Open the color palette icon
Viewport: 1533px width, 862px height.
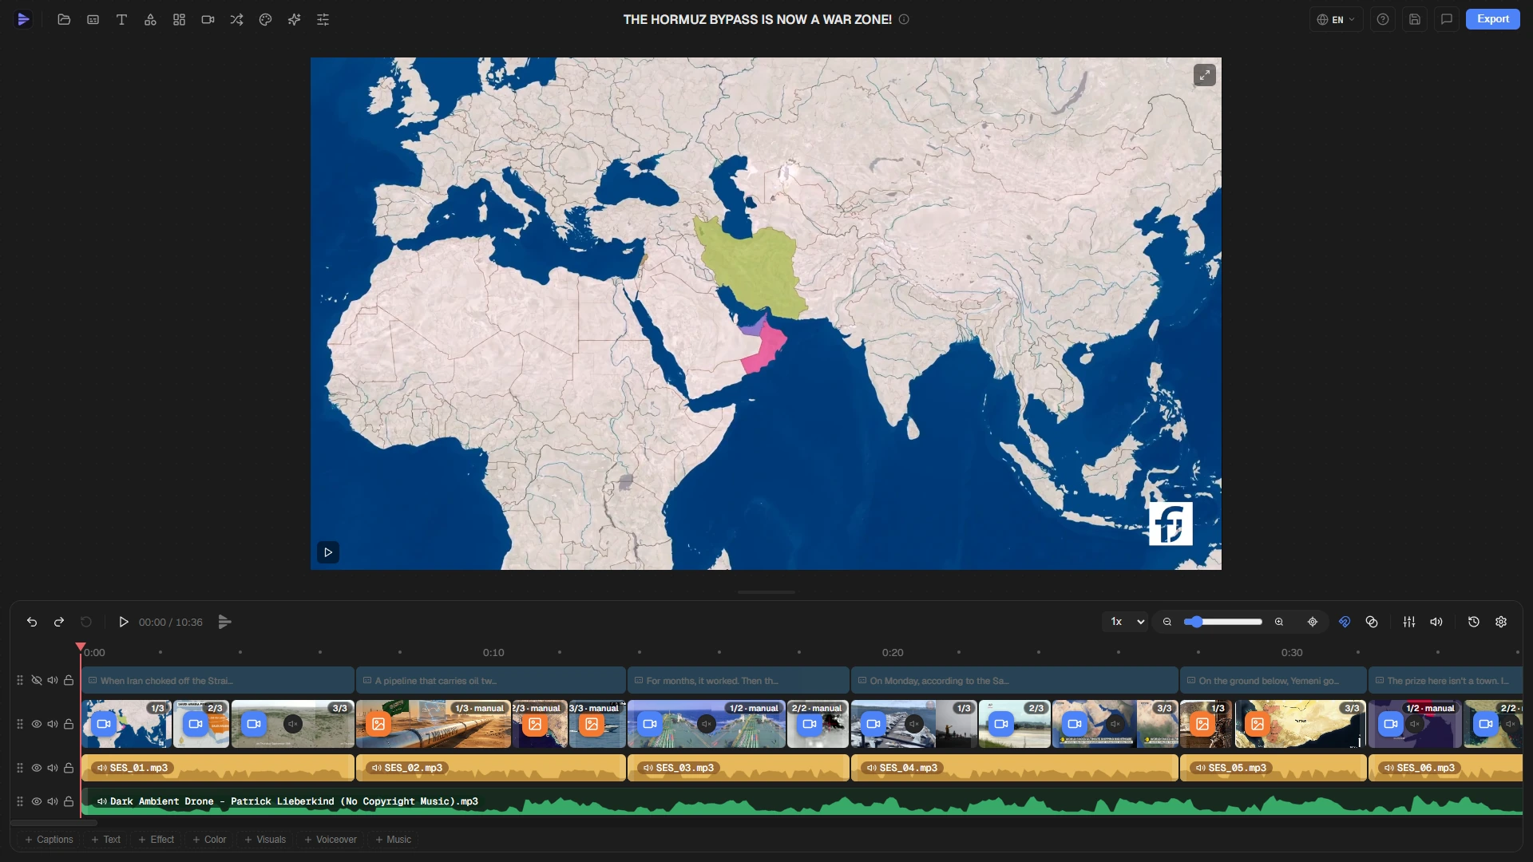[x=265, y=19]
